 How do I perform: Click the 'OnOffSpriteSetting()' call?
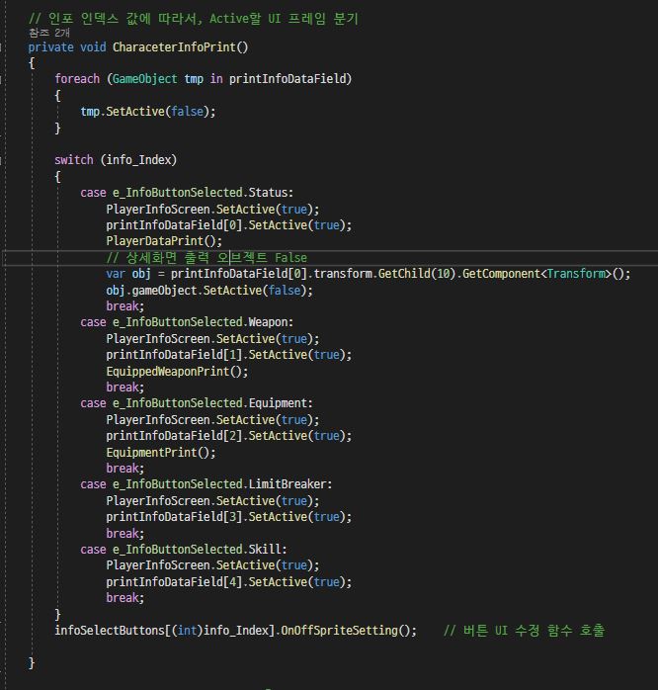click(x=345, y=630)
